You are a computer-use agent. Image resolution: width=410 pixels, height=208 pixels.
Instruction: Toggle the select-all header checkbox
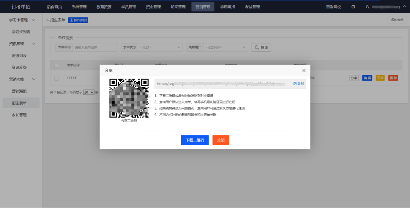[x=57, y=65]
